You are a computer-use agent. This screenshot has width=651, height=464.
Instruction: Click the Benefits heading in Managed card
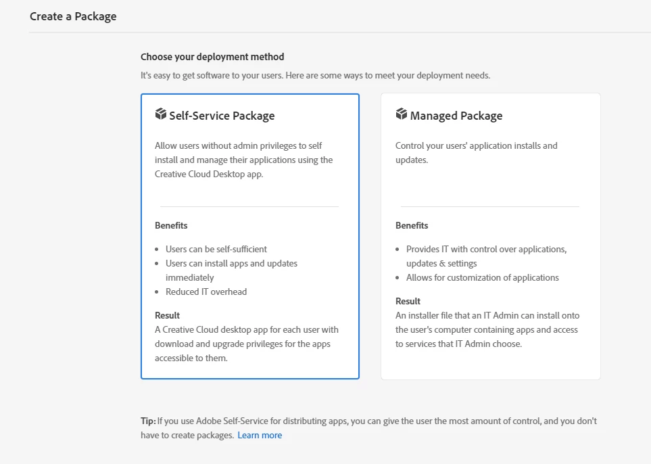point(412,225)
